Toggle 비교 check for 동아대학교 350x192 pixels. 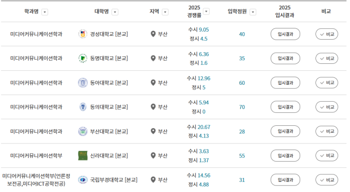pos(327,83)
